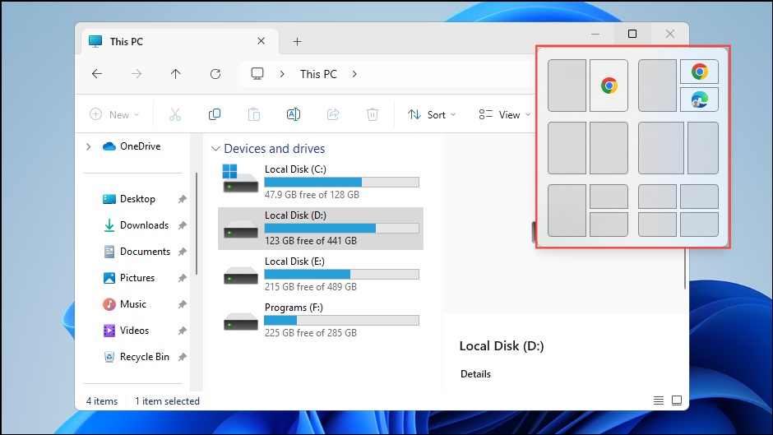This screenshot has width=773, height=435.
Task: Click the Programs (F:) usage bar
Action: click(341, 320)
